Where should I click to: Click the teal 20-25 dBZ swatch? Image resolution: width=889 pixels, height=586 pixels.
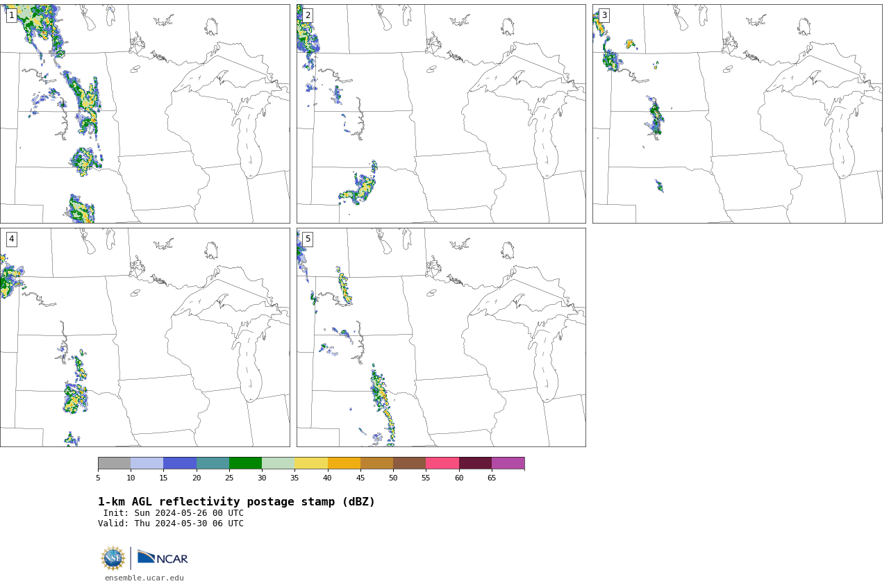tap(213, 463)
